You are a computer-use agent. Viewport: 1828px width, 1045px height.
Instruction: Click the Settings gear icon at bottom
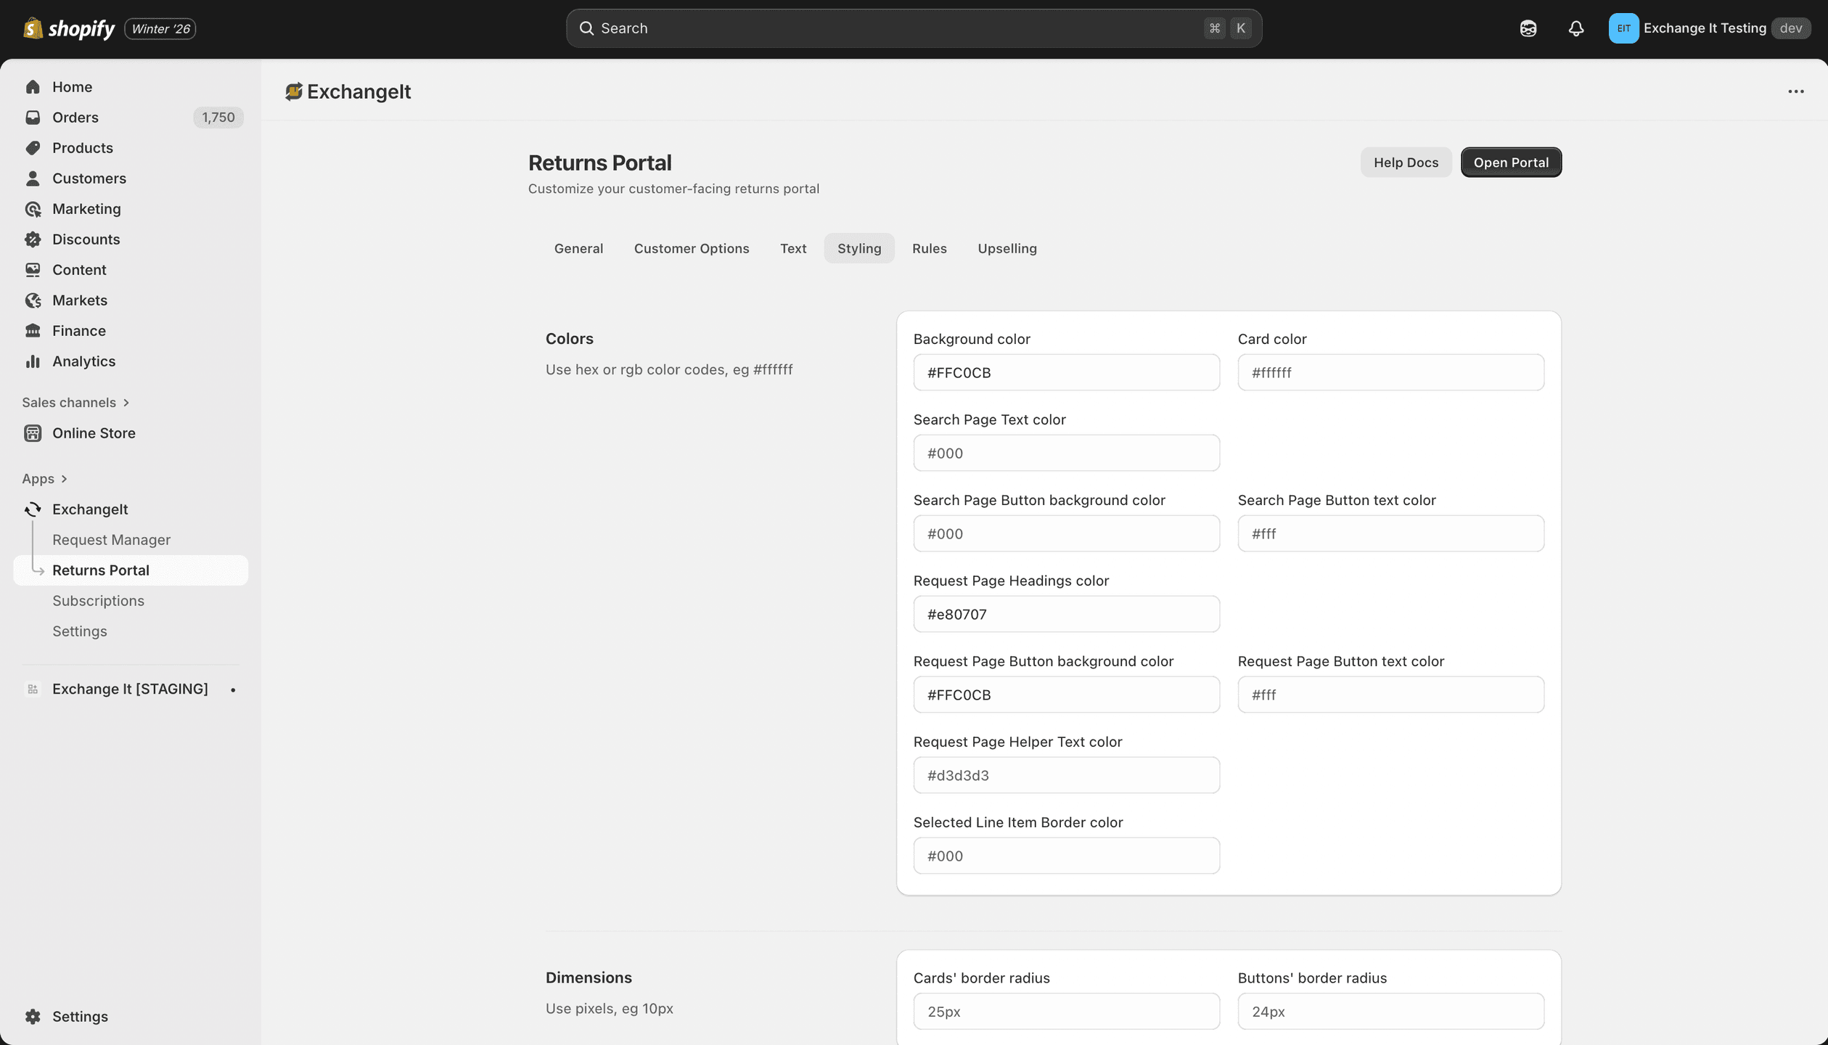33,1017
